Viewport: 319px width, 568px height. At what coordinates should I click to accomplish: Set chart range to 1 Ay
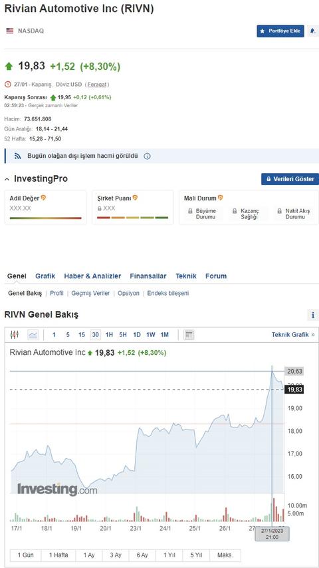89,555
